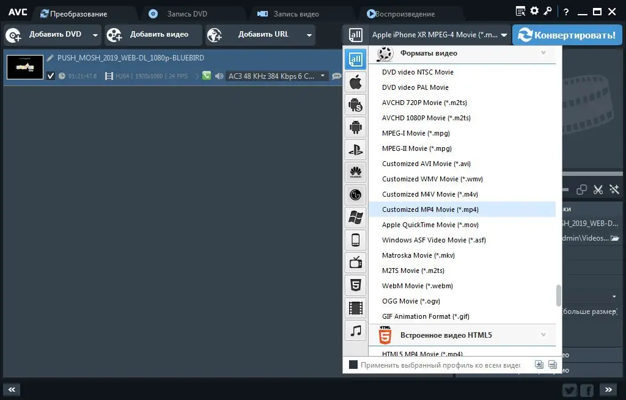Choose Matroska Movie (*.mkv)

[462, 255]
